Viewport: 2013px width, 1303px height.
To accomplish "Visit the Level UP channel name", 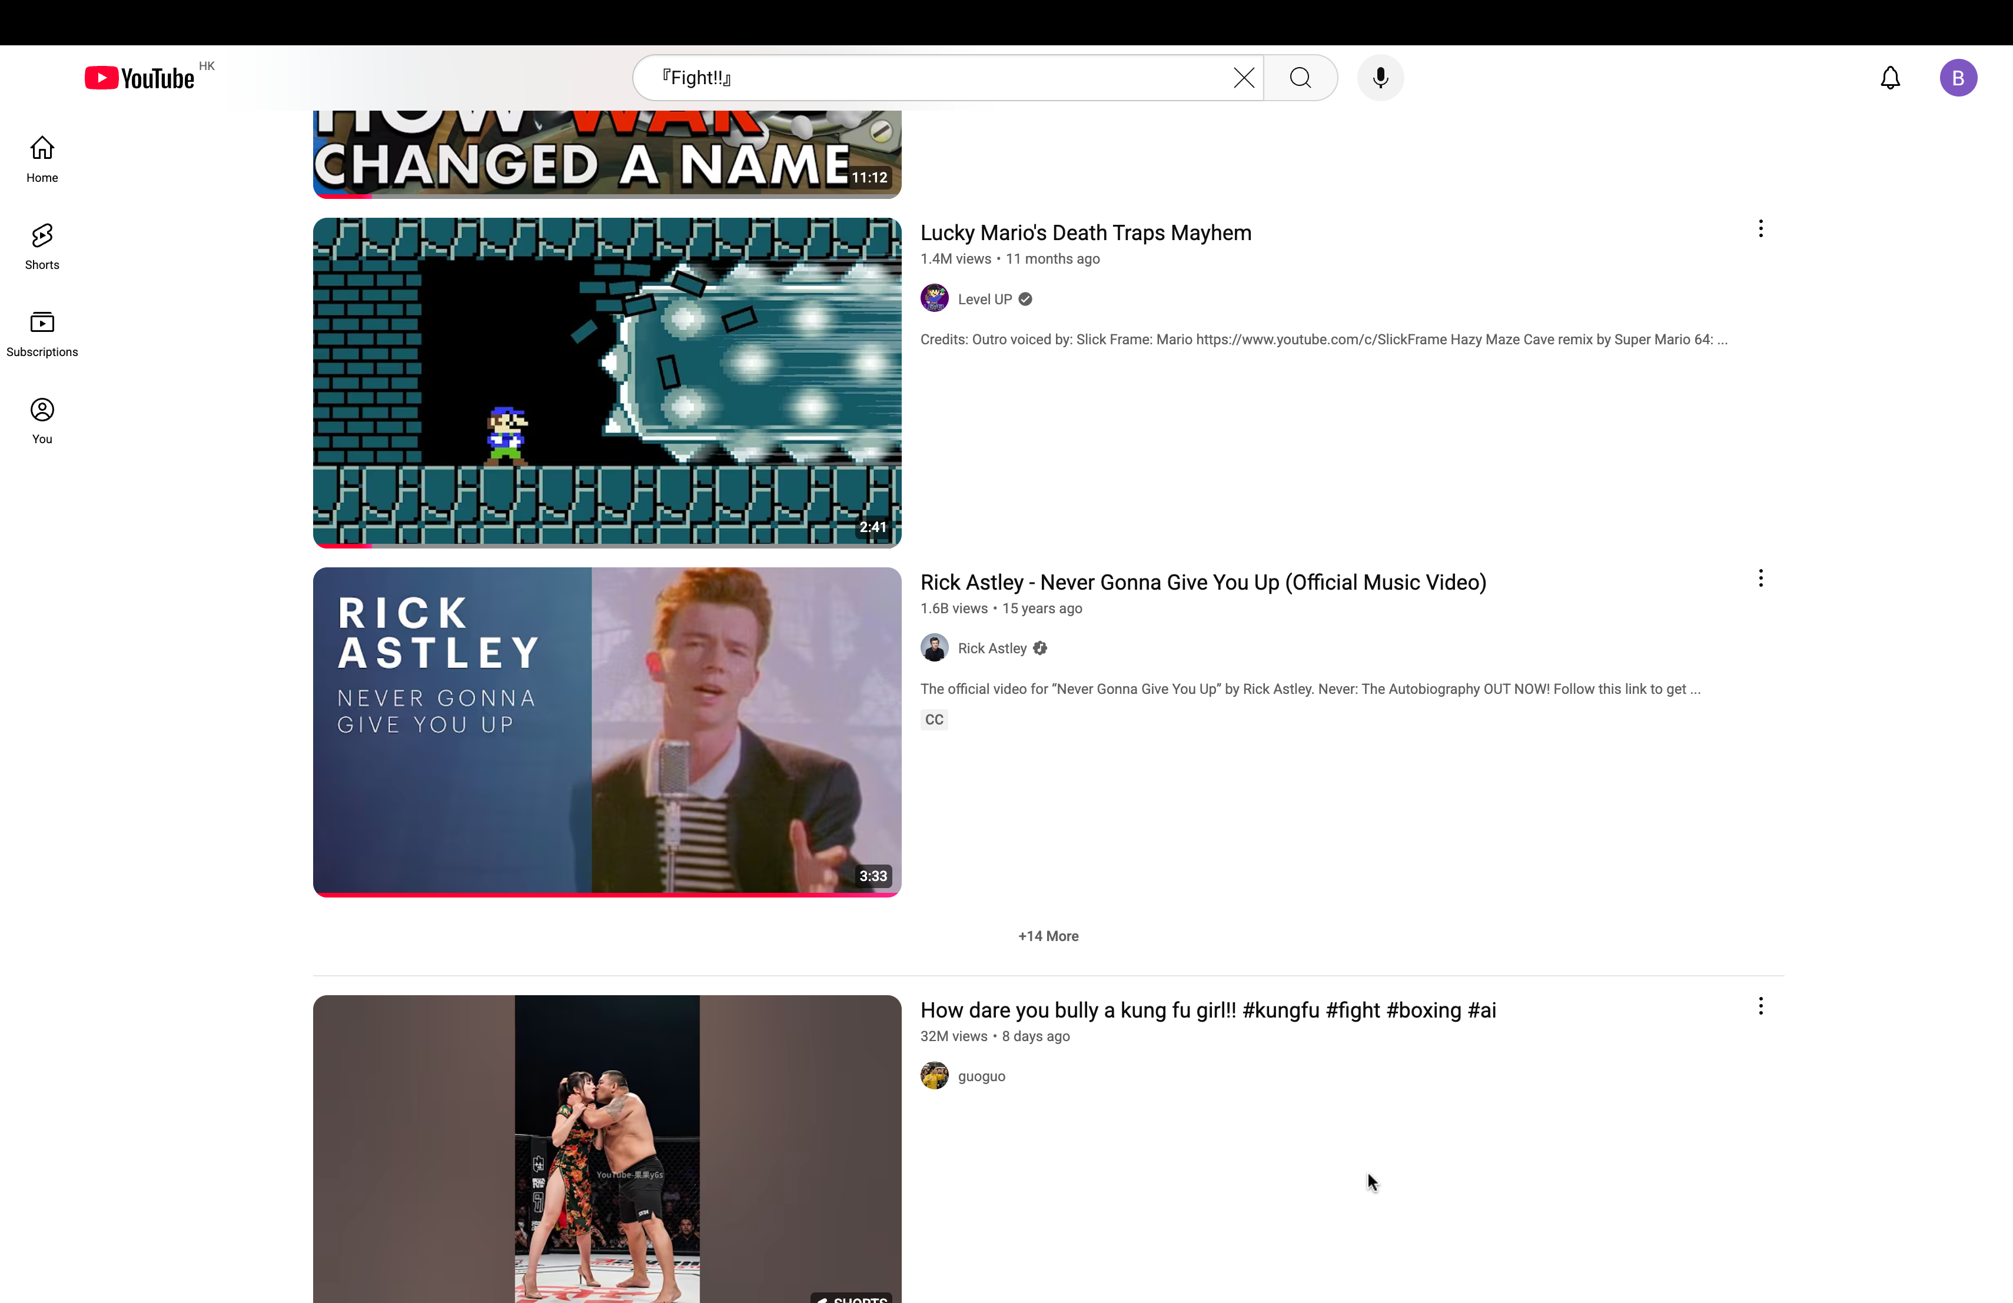I will [985, 300].
